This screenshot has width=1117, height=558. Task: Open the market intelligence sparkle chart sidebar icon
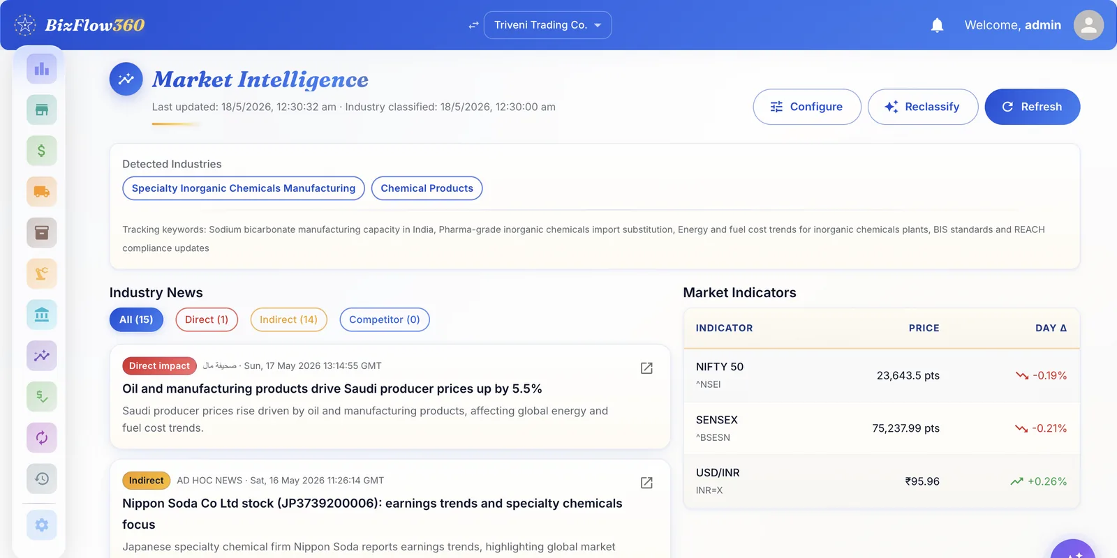(42, 356)
